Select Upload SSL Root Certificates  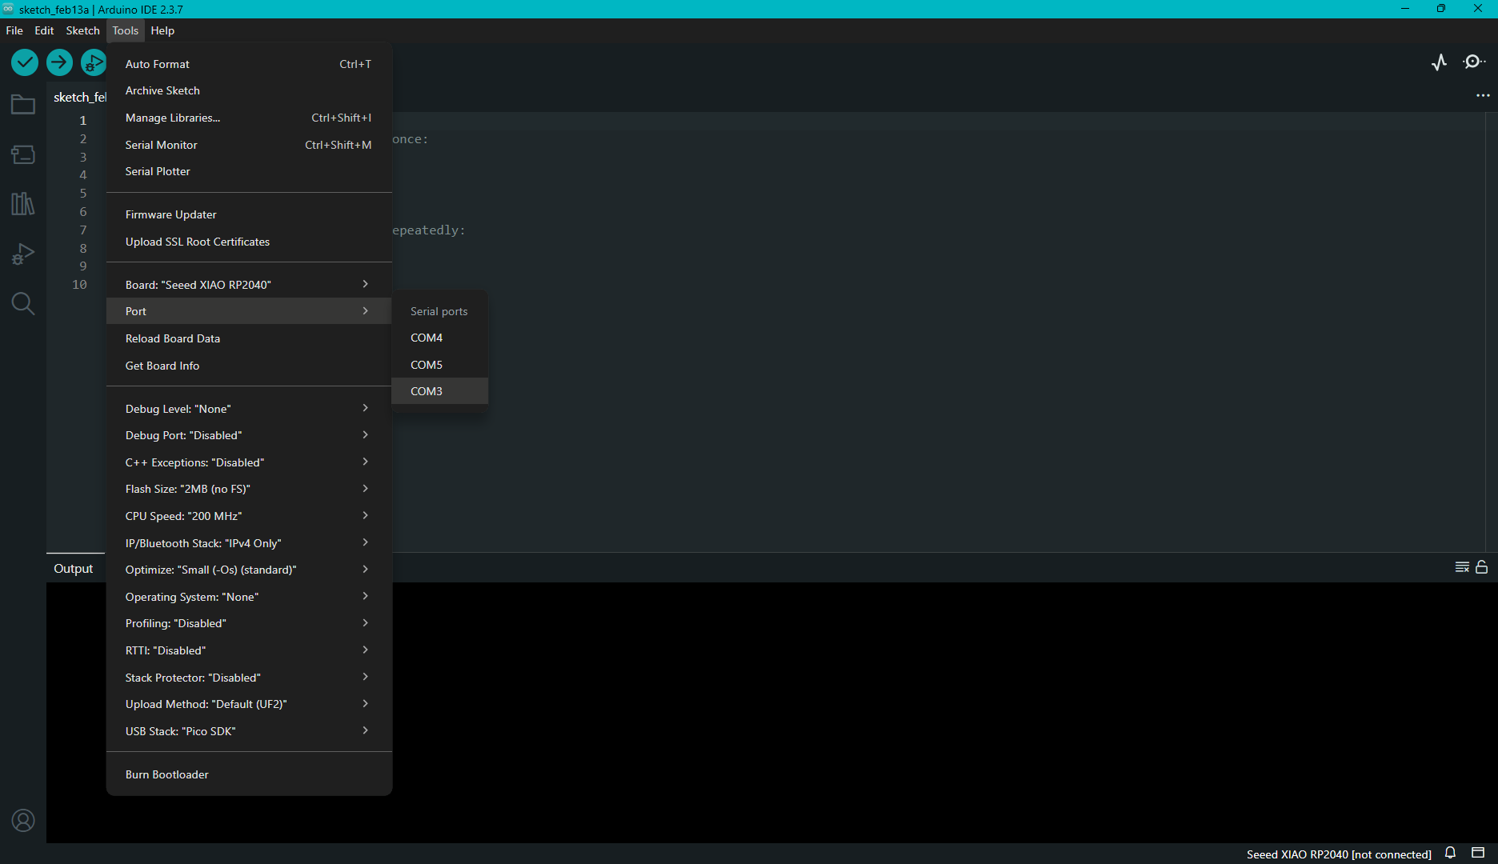(249, 242)
